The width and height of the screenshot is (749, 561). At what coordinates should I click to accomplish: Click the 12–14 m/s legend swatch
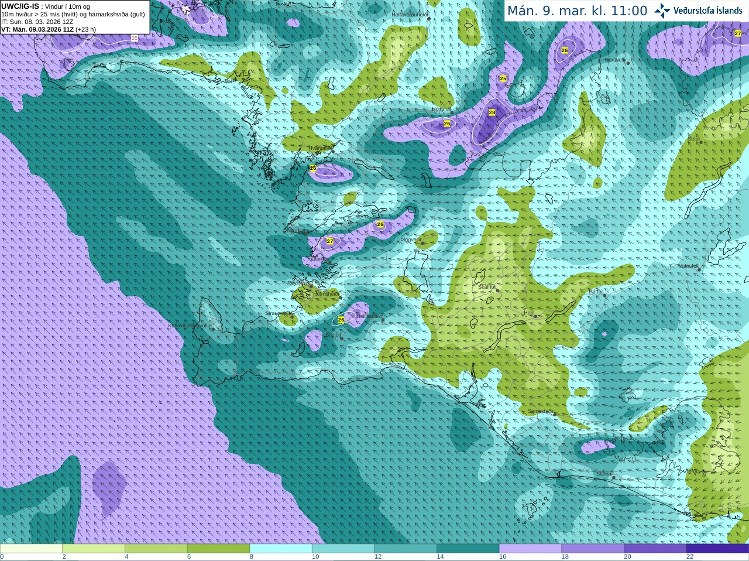(x=406, y=549)
